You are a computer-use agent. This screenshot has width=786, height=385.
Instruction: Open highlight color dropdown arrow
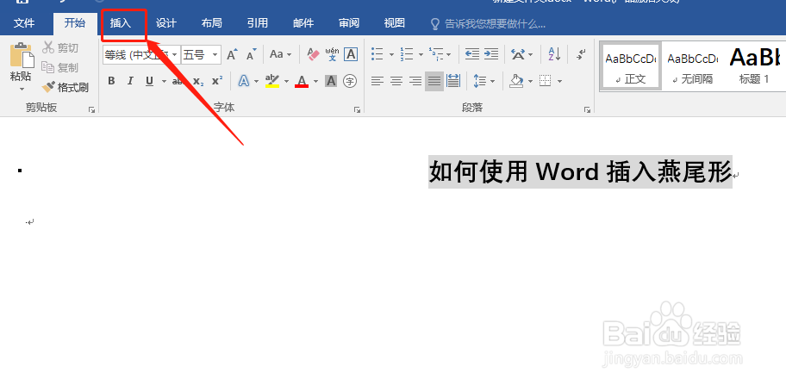tap(287, 81)
